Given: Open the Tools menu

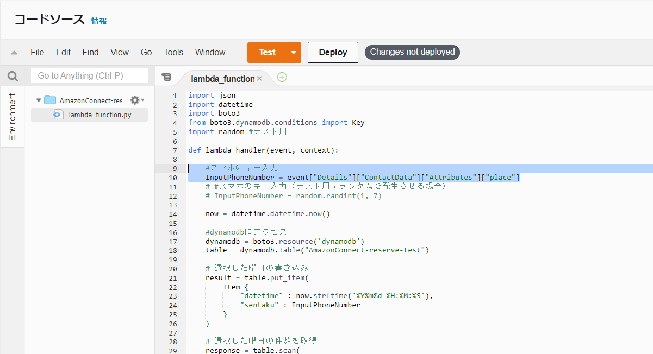Looking at the screenshot, I should tap(173, 52).
